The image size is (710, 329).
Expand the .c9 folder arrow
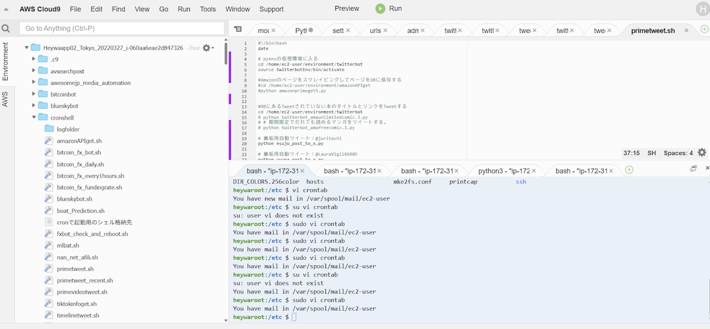tap(34, 59)
